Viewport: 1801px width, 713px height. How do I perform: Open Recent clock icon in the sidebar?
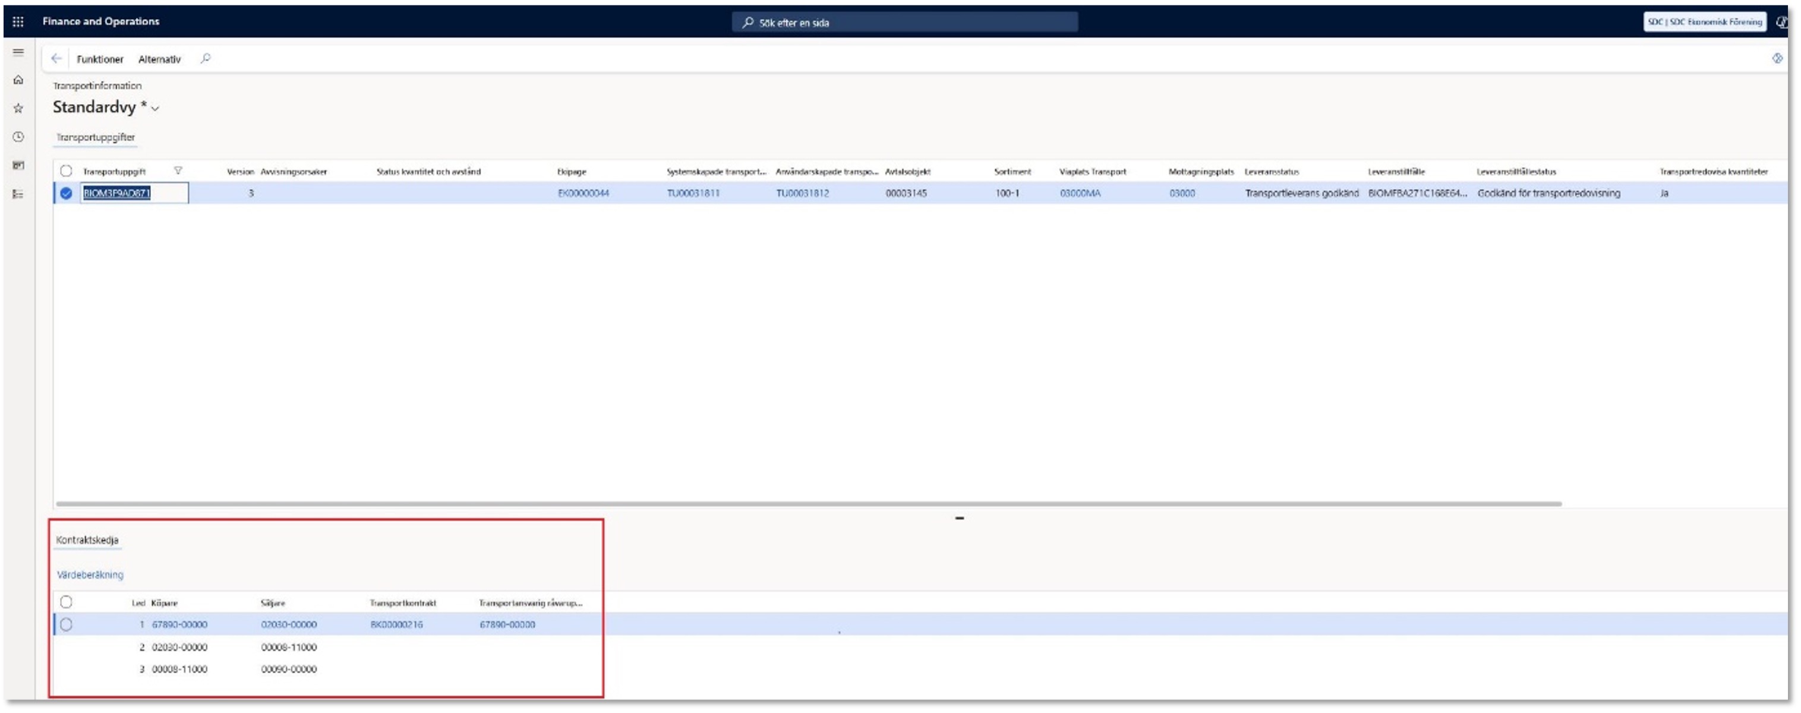(x=18, y=137)
